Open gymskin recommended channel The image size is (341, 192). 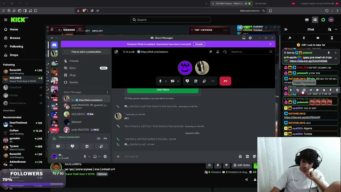tap(23, 140)
